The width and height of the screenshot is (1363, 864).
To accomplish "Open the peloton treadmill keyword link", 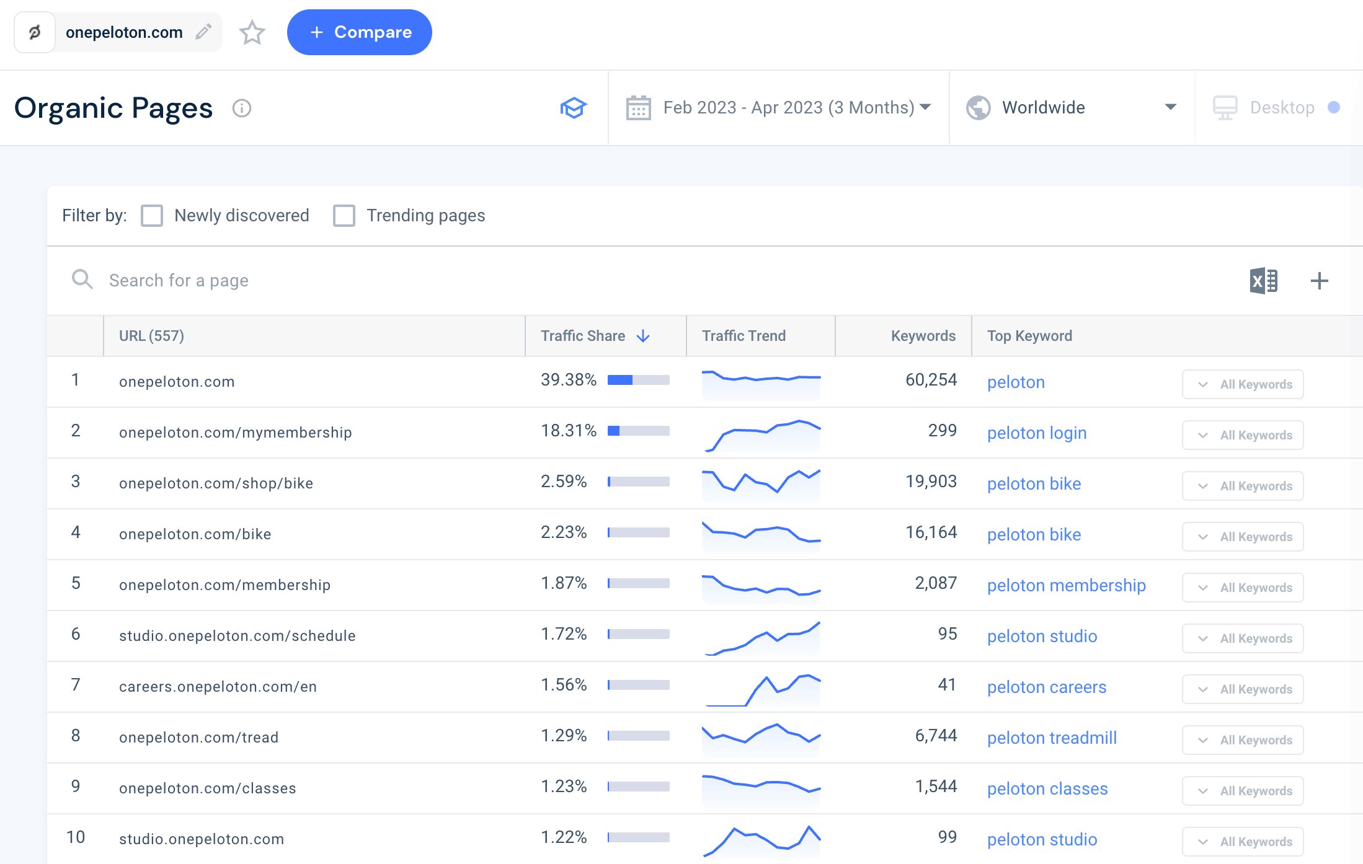I will 1052,738.
